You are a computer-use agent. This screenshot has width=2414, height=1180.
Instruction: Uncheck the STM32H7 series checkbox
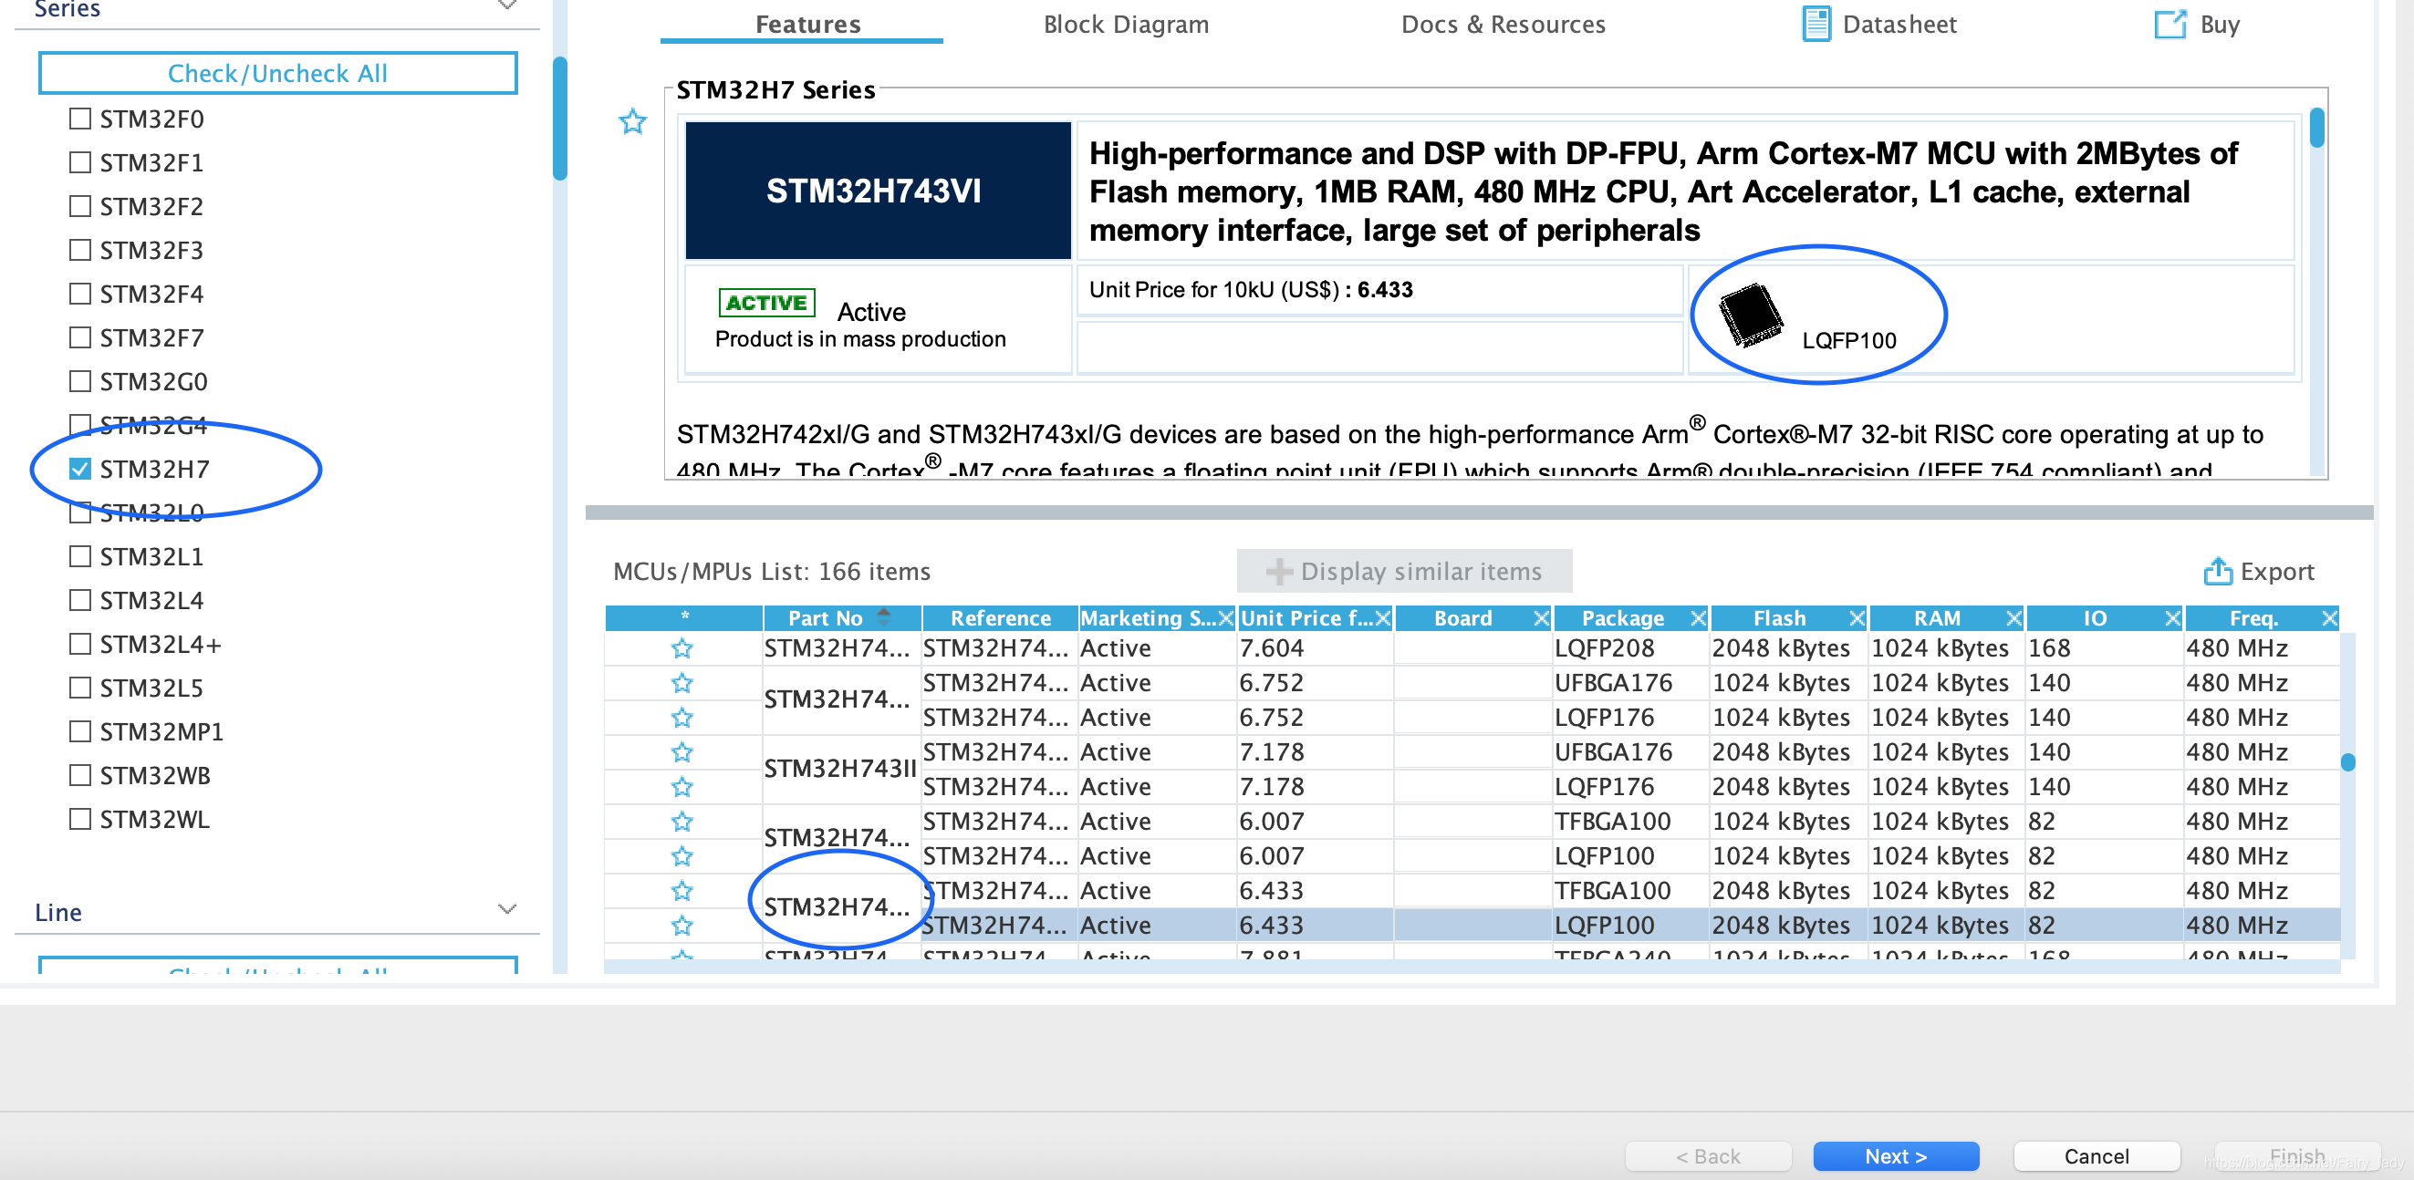pos(80,470)
